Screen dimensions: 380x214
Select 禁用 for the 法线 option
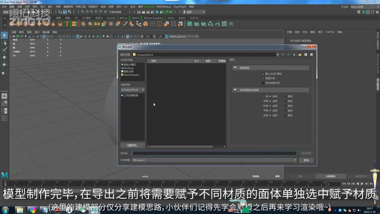(286, 115)
